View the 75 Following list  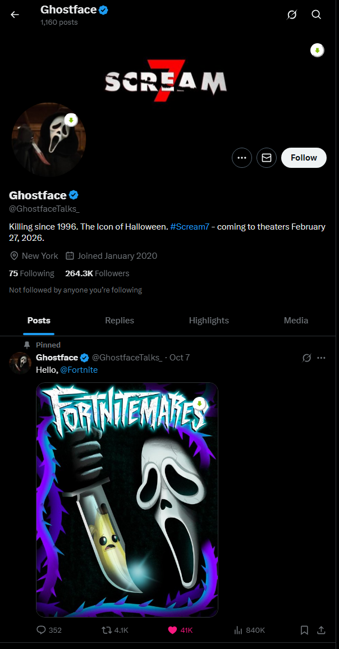tap(31, 273)
